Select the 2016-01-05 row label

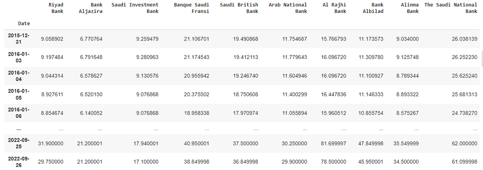[x=19, y=94]
